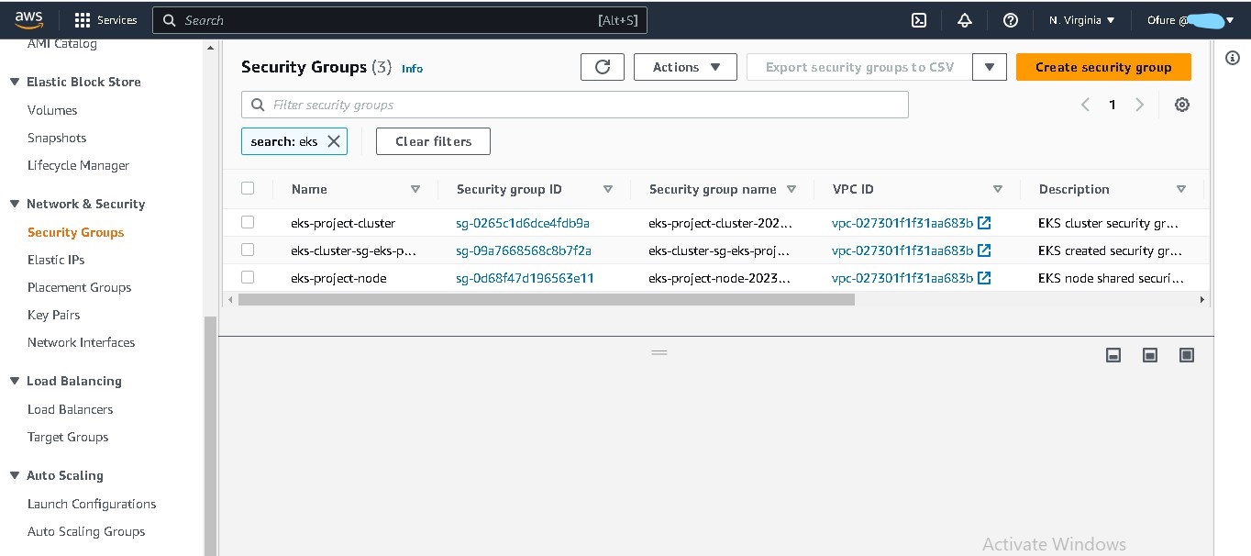1251x556 pixels.
Task: Open security group sg-0d68f47d196563e11
Action: [x=525, y=278]
